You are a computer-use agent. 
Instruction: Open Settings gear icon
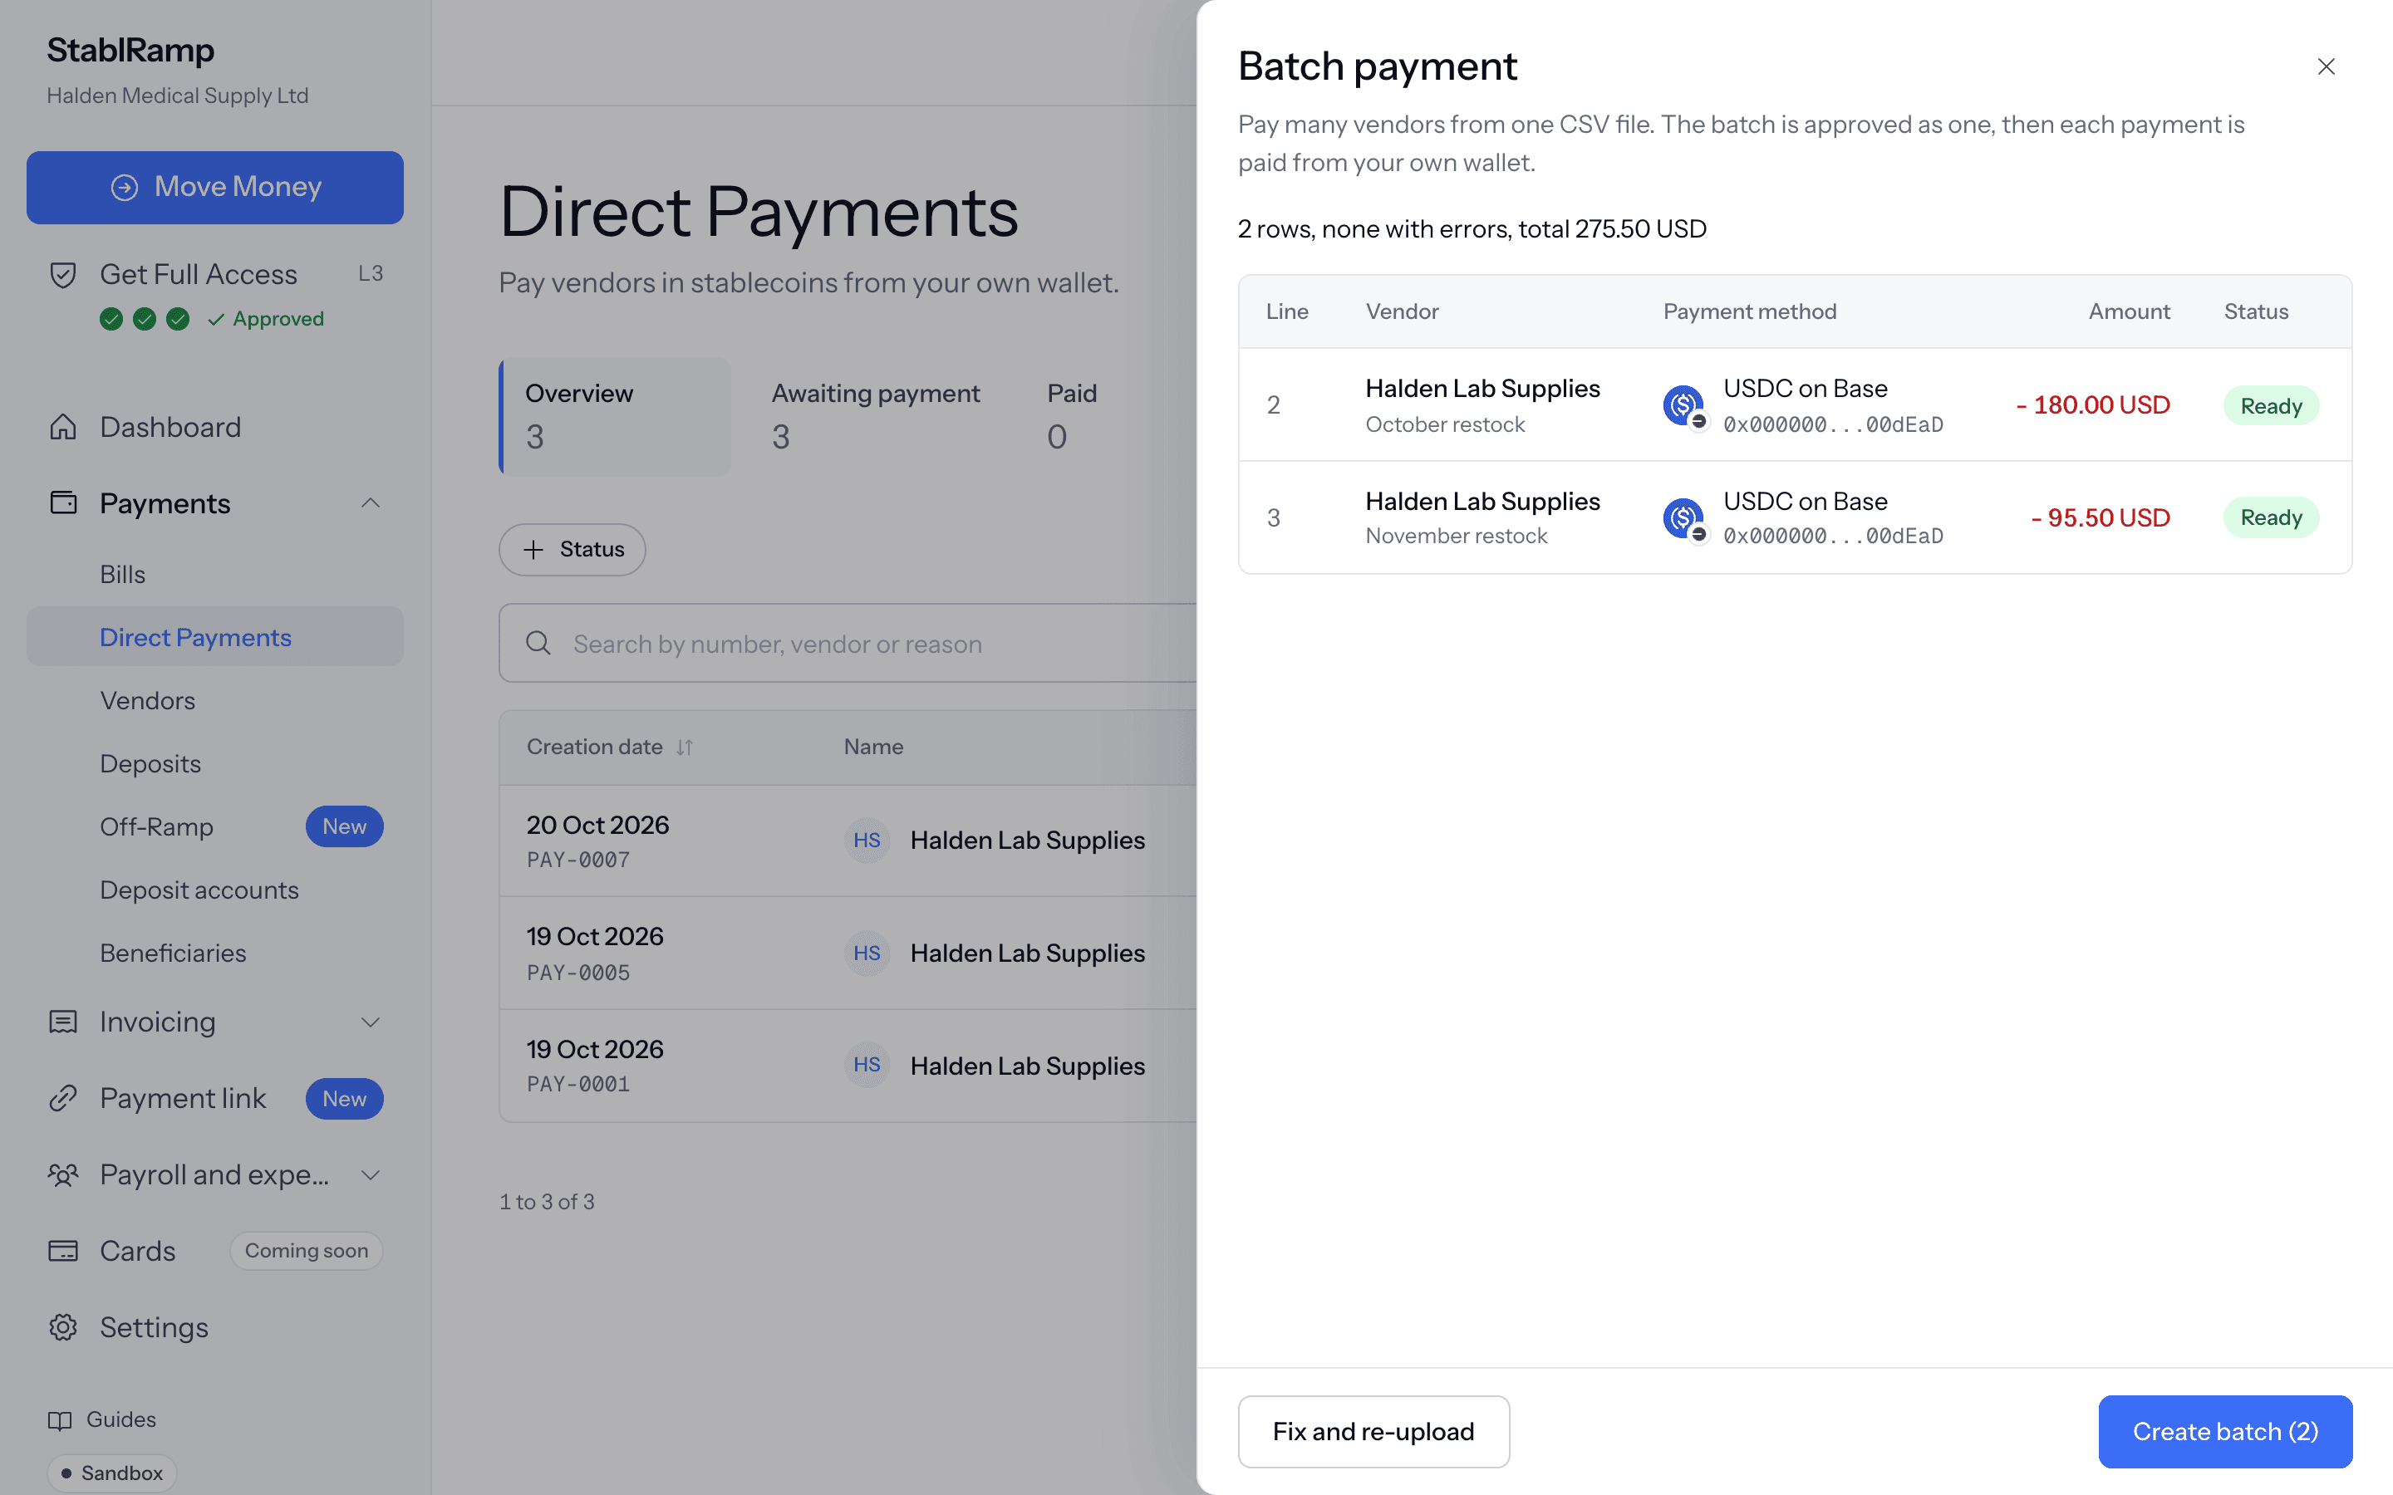(63, 1327)
